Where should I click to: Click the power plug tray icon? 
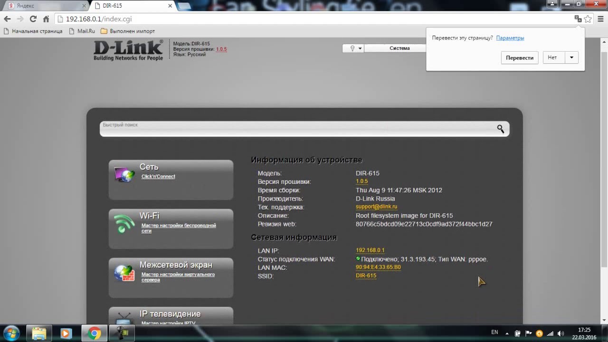(x=517, y=333)
